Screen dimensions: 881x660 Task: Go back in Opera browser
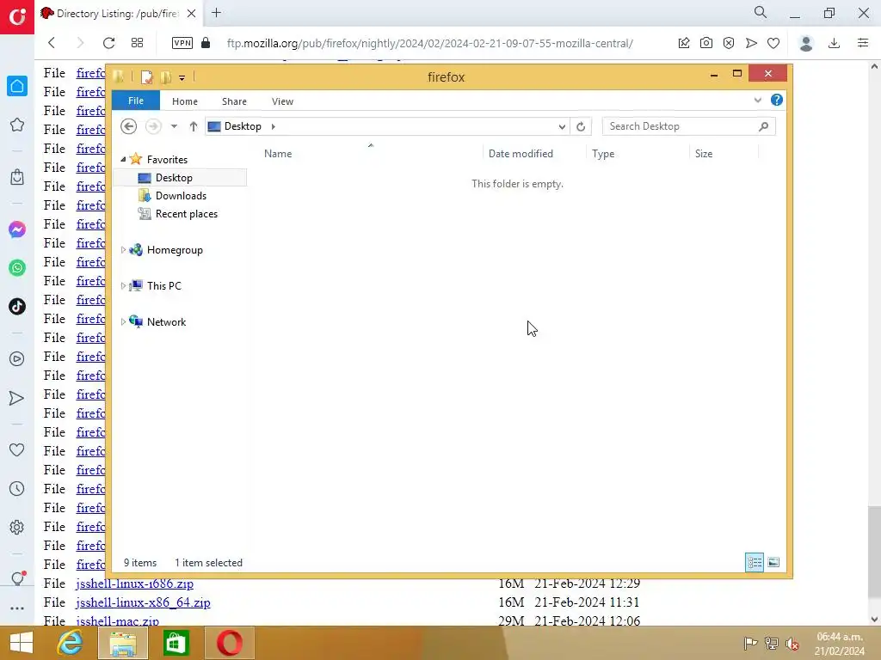(x=52, y=43)
